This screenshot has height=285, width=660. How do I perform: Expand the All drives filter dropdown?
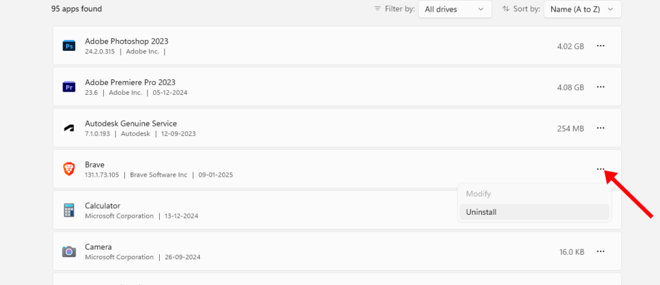[x=455, y=9]
